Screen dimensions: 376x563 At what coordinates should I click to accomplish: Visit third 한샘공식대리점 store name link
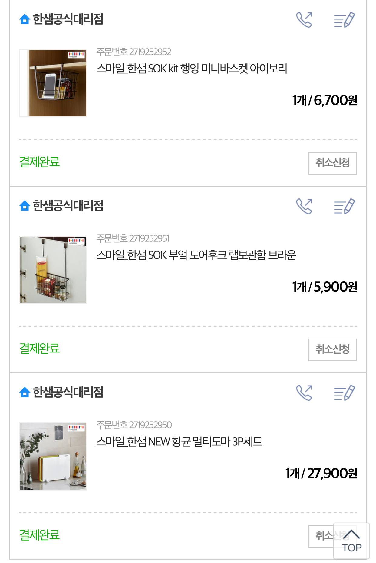pos(68,392)
